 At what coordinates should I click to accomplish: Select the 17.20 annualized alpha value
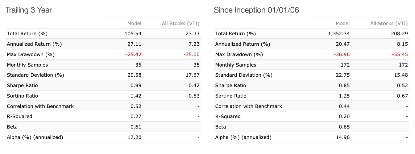point(135,137)
